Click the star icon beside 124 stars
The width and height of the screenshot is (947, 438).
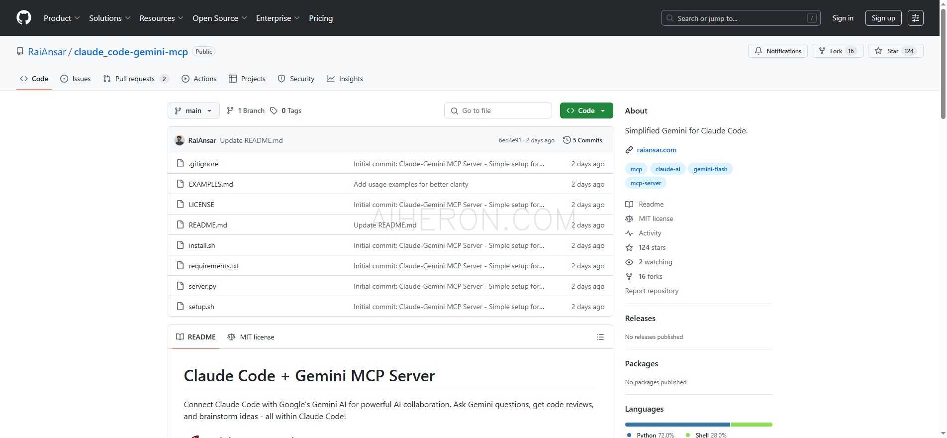coord(629,247)
